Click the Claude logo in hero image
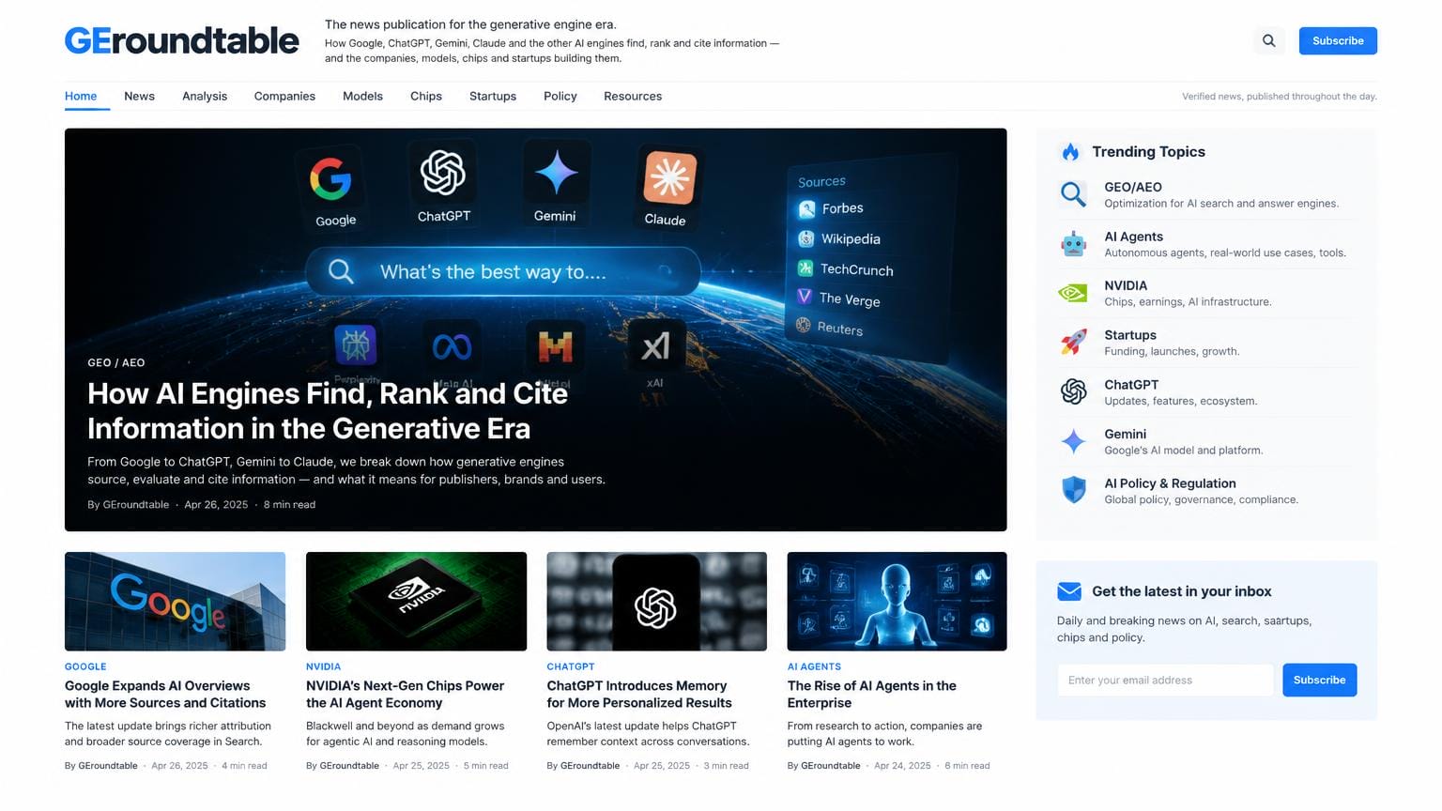The width and height of the screenshot is (1442, 811). pyautogui.click(x=669, y=176)
